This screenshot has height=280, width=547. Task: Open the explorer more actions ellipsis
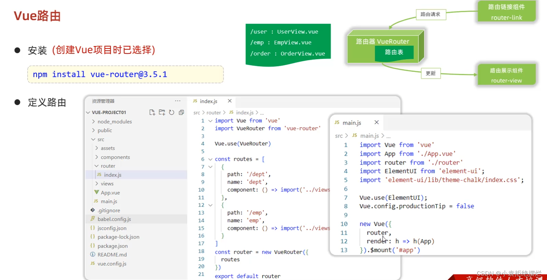(177, 101)
